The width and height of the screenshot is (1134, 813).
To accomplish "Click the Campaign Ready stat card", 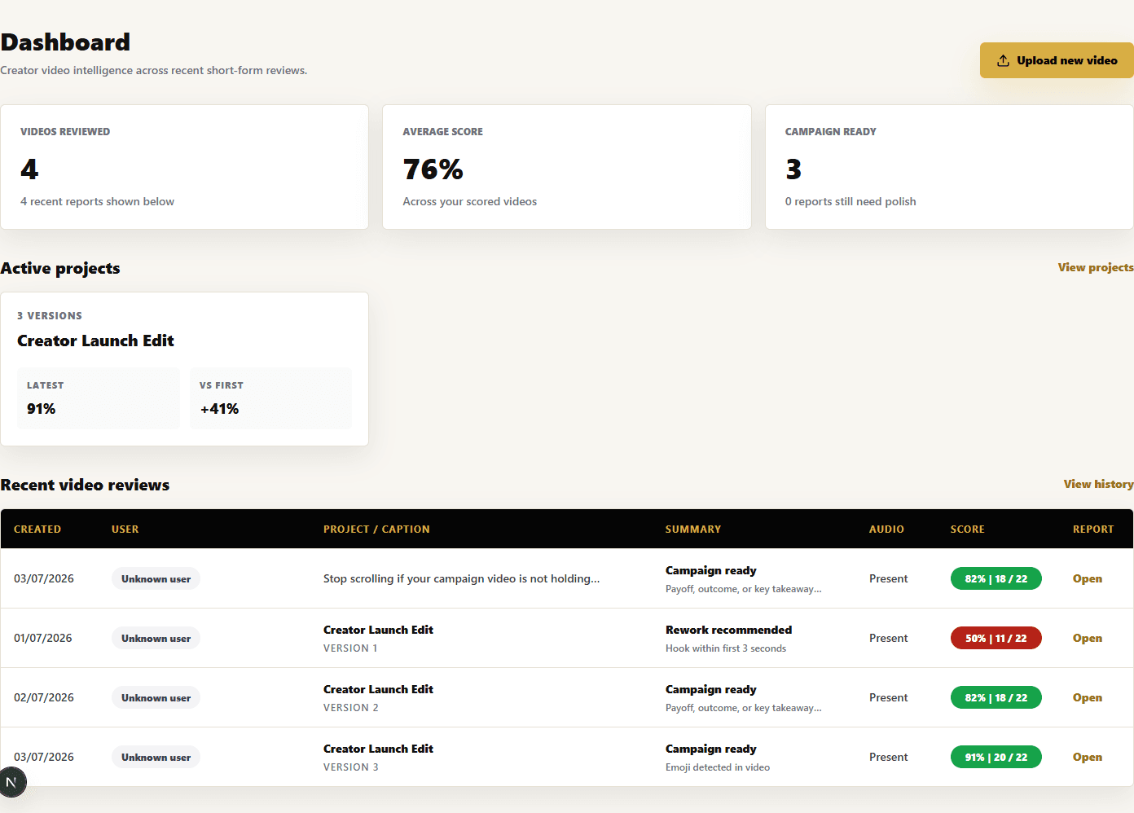I will tap(949, 167).
